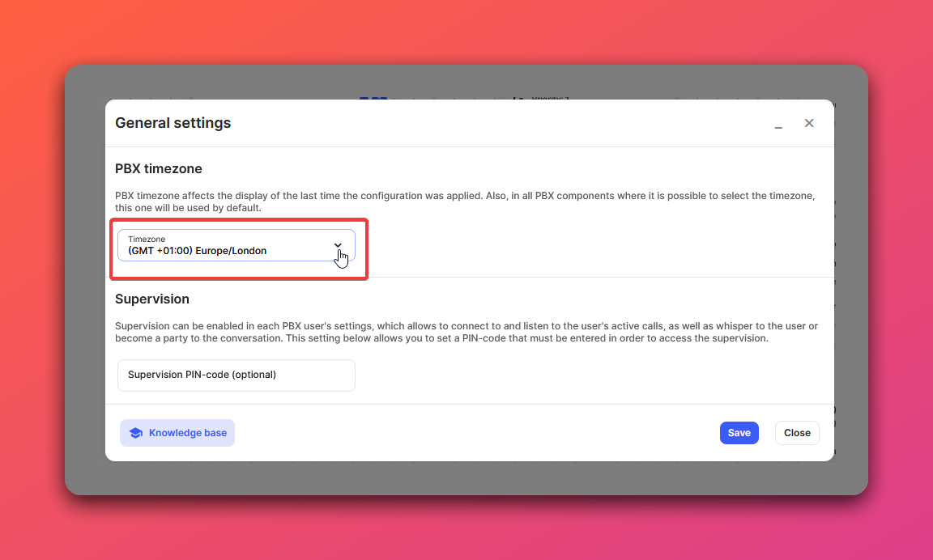Click empty footer space between Knowledge base and Save
This screenshot has height=560, width=933.
coord(478,433)
